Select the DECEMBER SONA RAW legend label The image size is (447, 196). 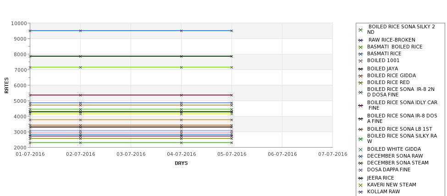395,156
